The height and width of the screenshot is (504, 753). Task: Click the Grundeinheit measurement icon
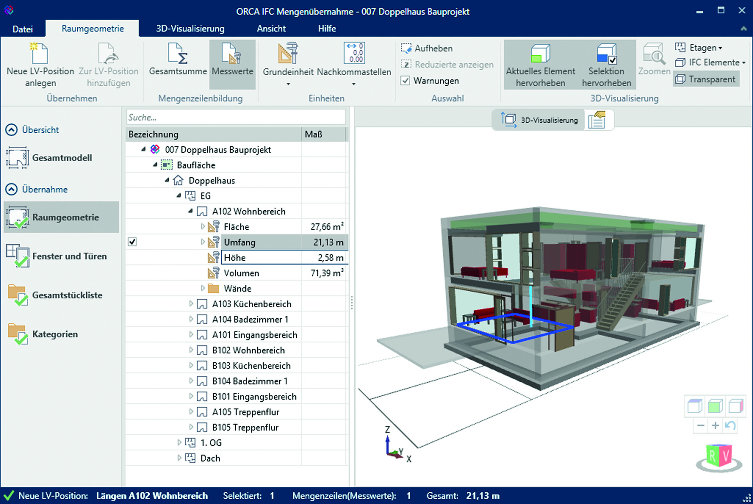click(288, 56)
